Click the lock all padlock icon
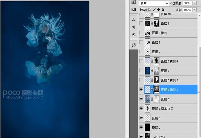This screenshot has height=138, width=201. [163, 10]
